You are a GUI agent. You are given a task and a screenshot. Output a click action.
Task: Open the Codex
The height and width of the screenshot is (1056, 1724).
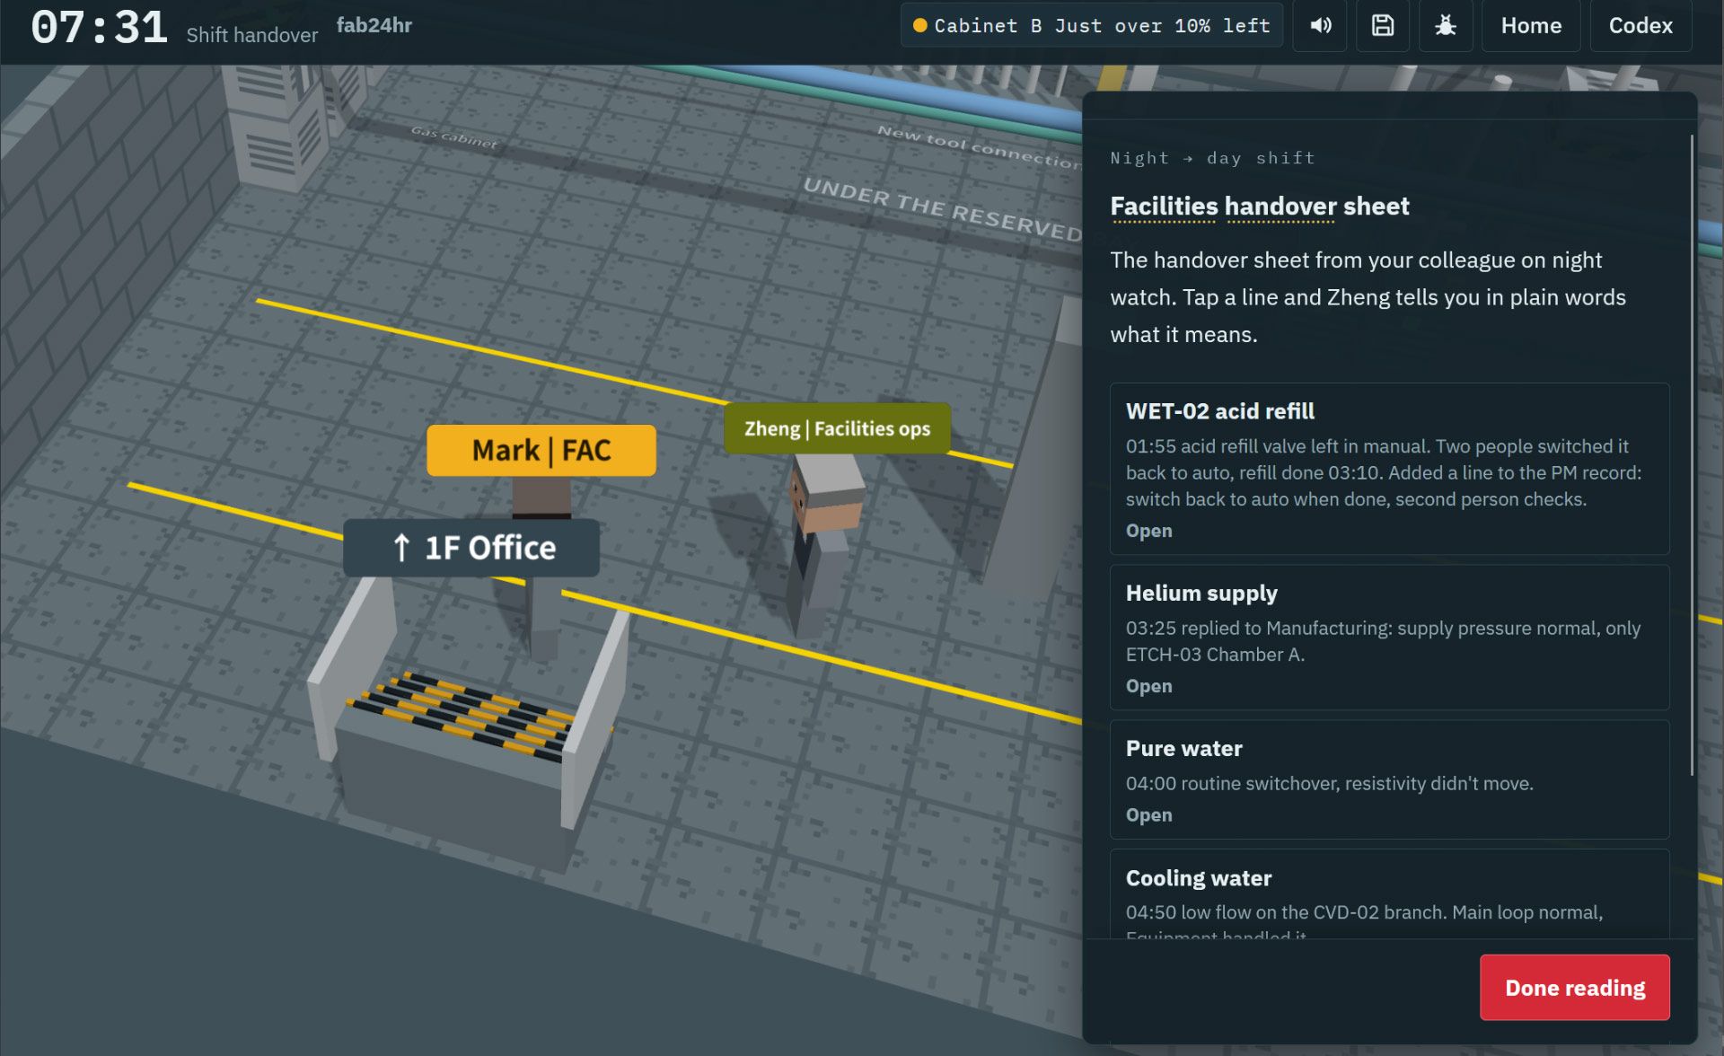(1640, 26)
